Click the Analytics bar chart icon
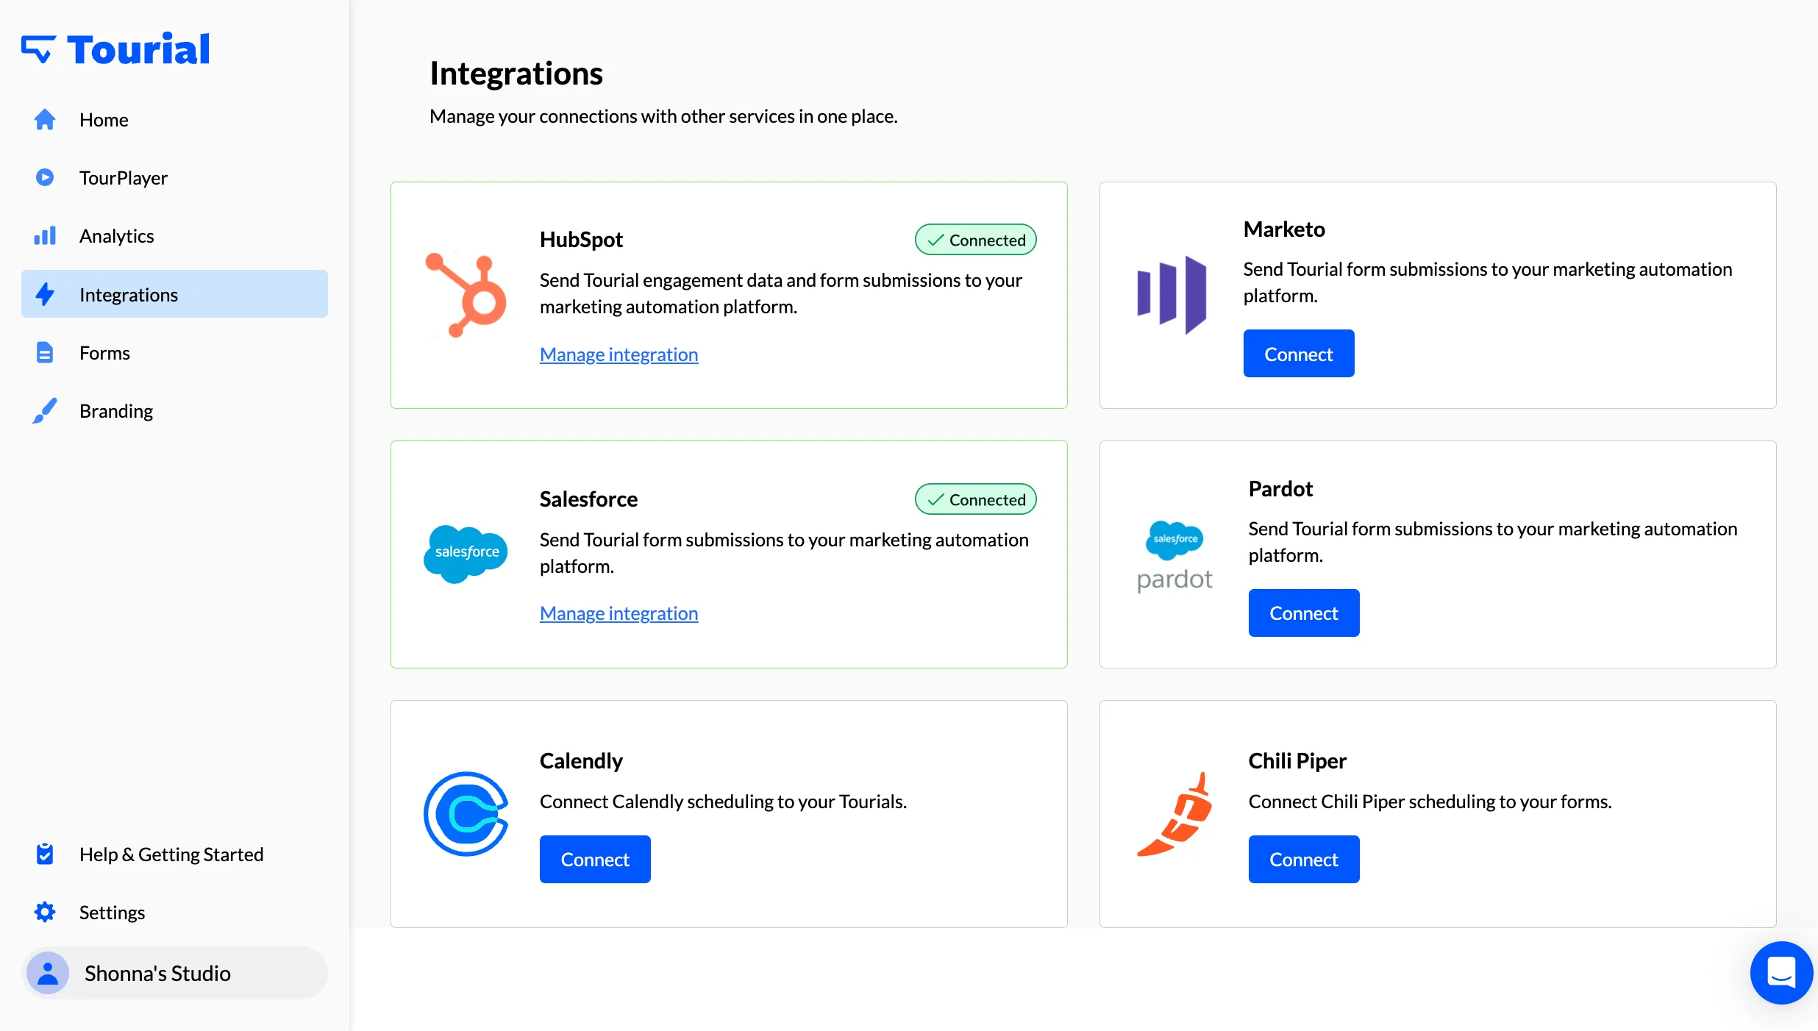The height and width of the screenshot is (1031, 1818). pyautogui.click(x=45, y=235)
